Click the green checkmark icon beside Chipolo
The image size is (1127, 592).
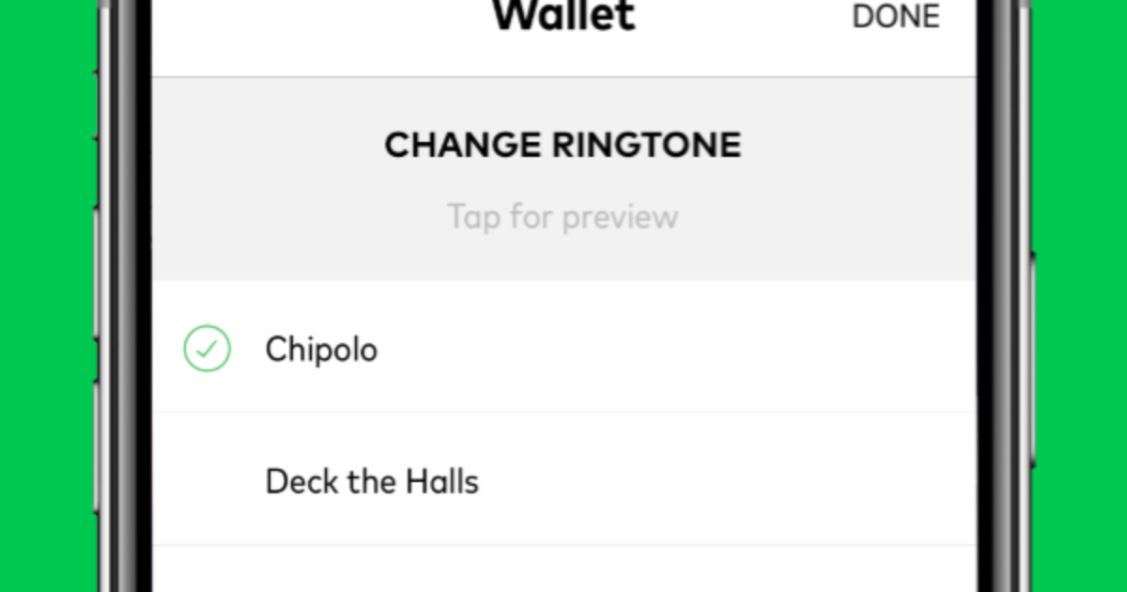207,349
